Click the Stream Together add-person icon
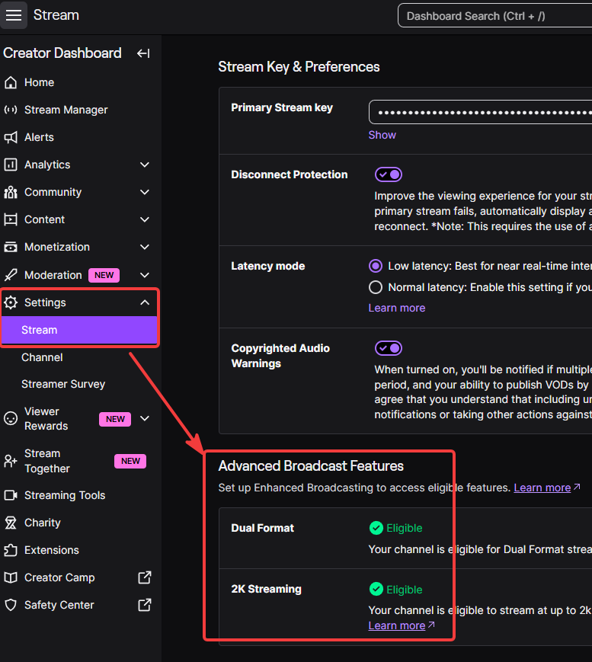This screenshot has width=592, height=662. click(x=11, y=461)
